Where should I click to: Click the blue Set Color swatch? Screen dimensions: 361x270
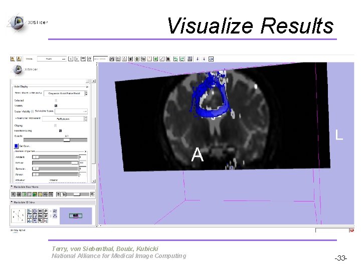(16, 146)
